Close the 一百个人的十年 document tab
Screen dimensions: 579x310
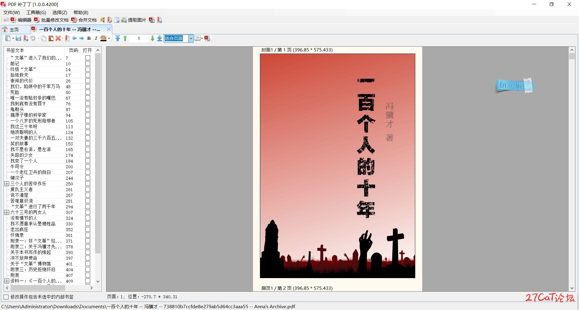point(109,29)
